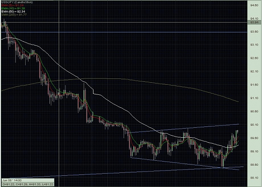Click the 91.10 price axis label
262x187 pixels.
(x=254, y=98)
